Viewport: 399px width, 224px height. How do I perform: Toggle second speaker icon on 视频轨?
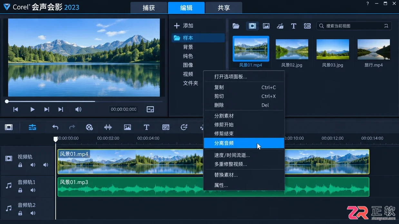tap(46, 165)
